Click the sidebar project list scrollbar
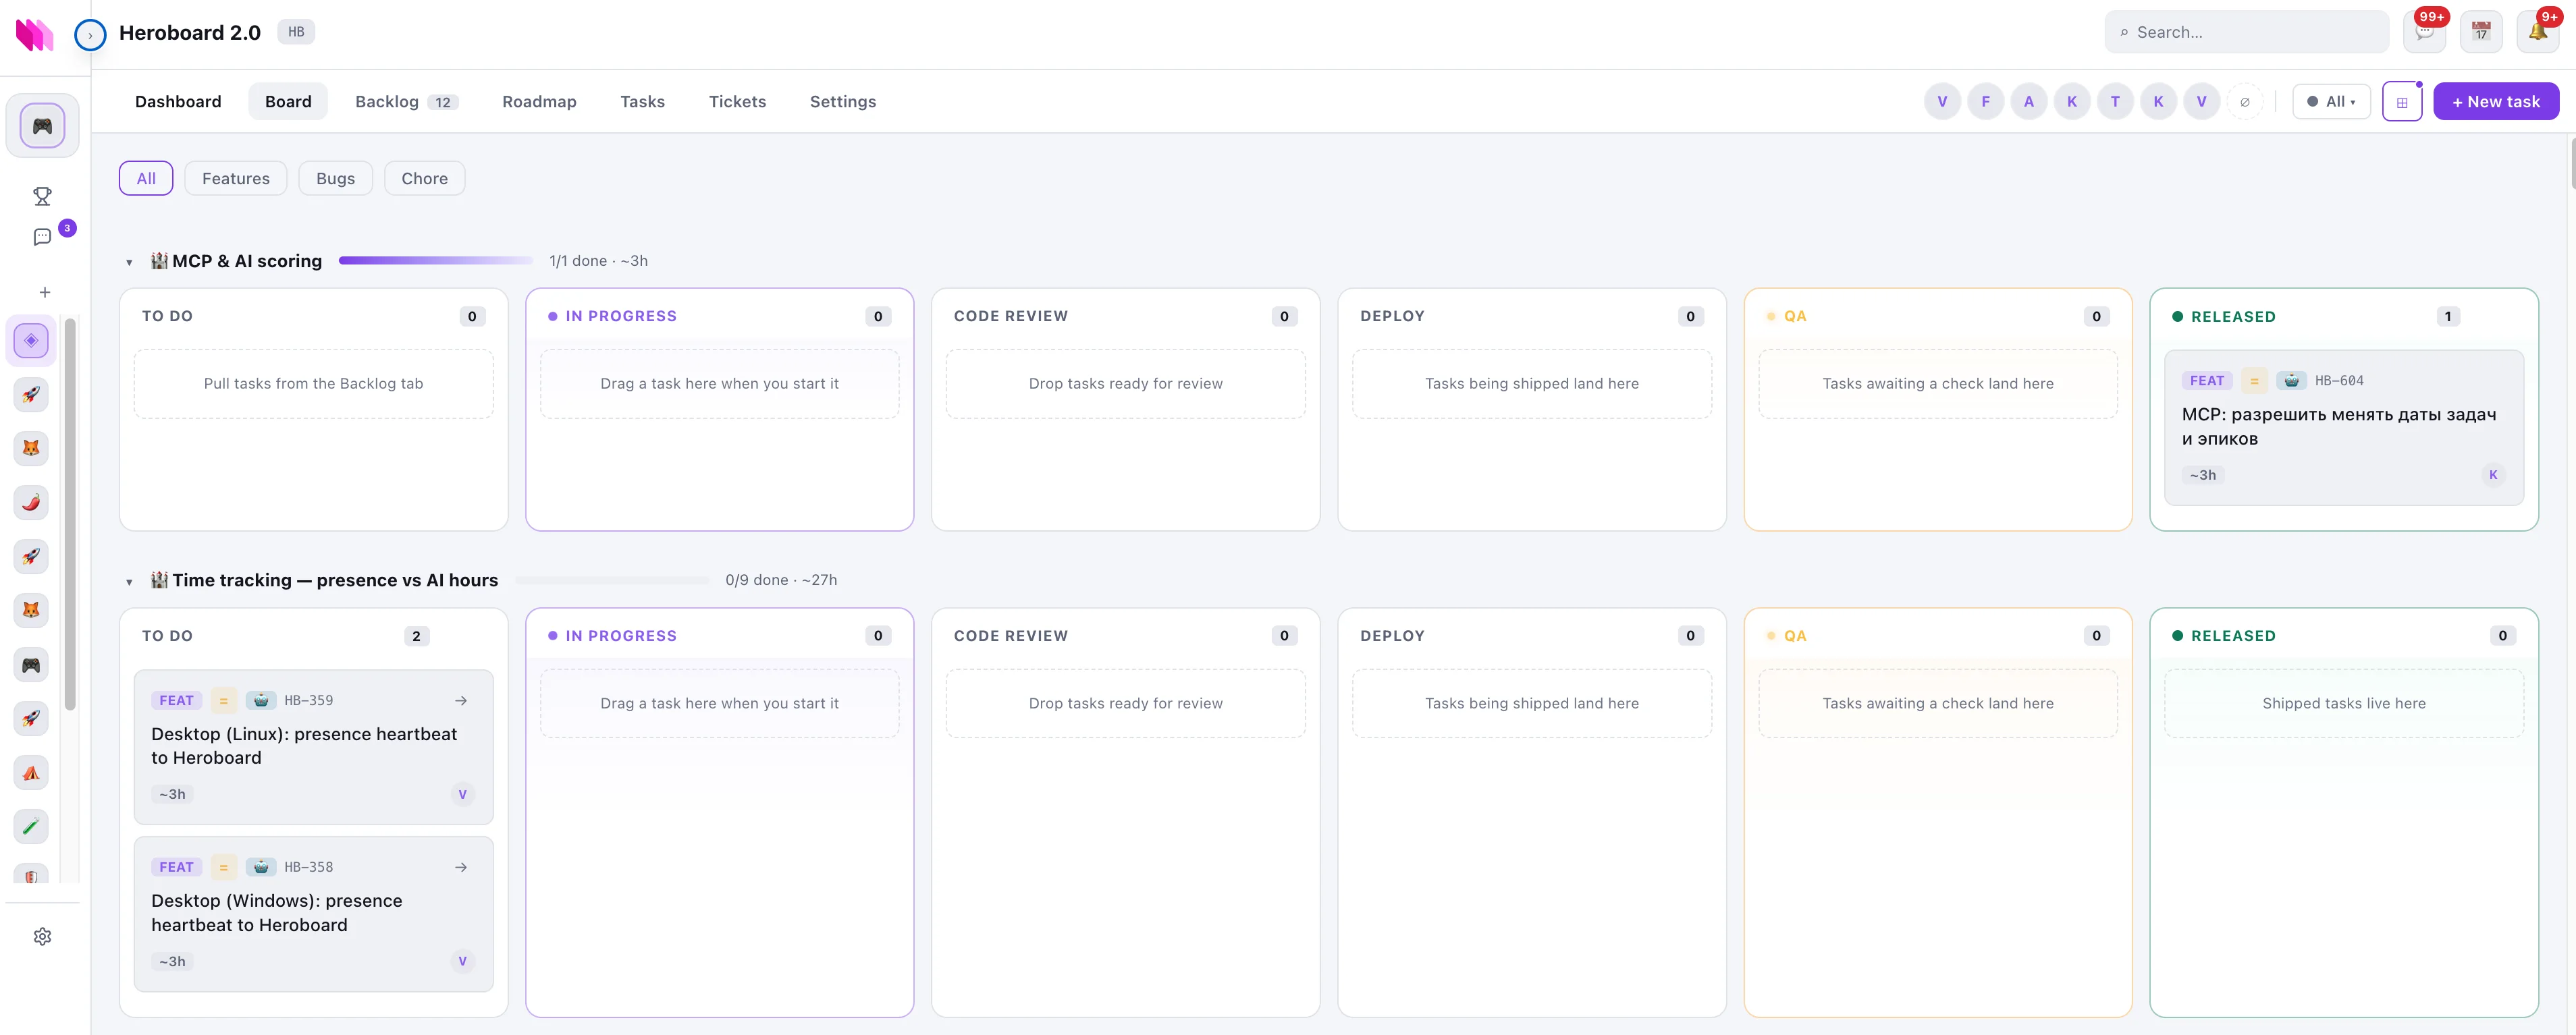 click(x=70, y=515)
